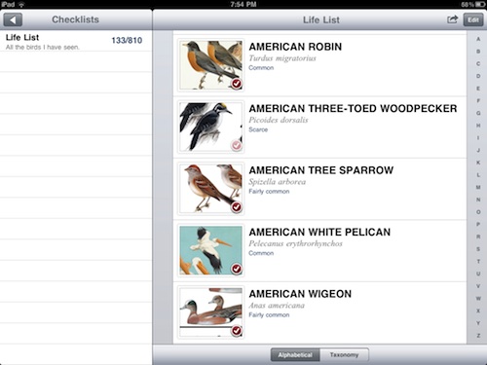Screen dimensions: 487x365
Task: Select the American Three-toed Woodpecker title
Action: point(353,108)
